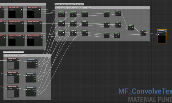Click preview thumbnail of Output Result node
Image resolution: width=172 pixels, height=103 pixels.
click(161, 39)
